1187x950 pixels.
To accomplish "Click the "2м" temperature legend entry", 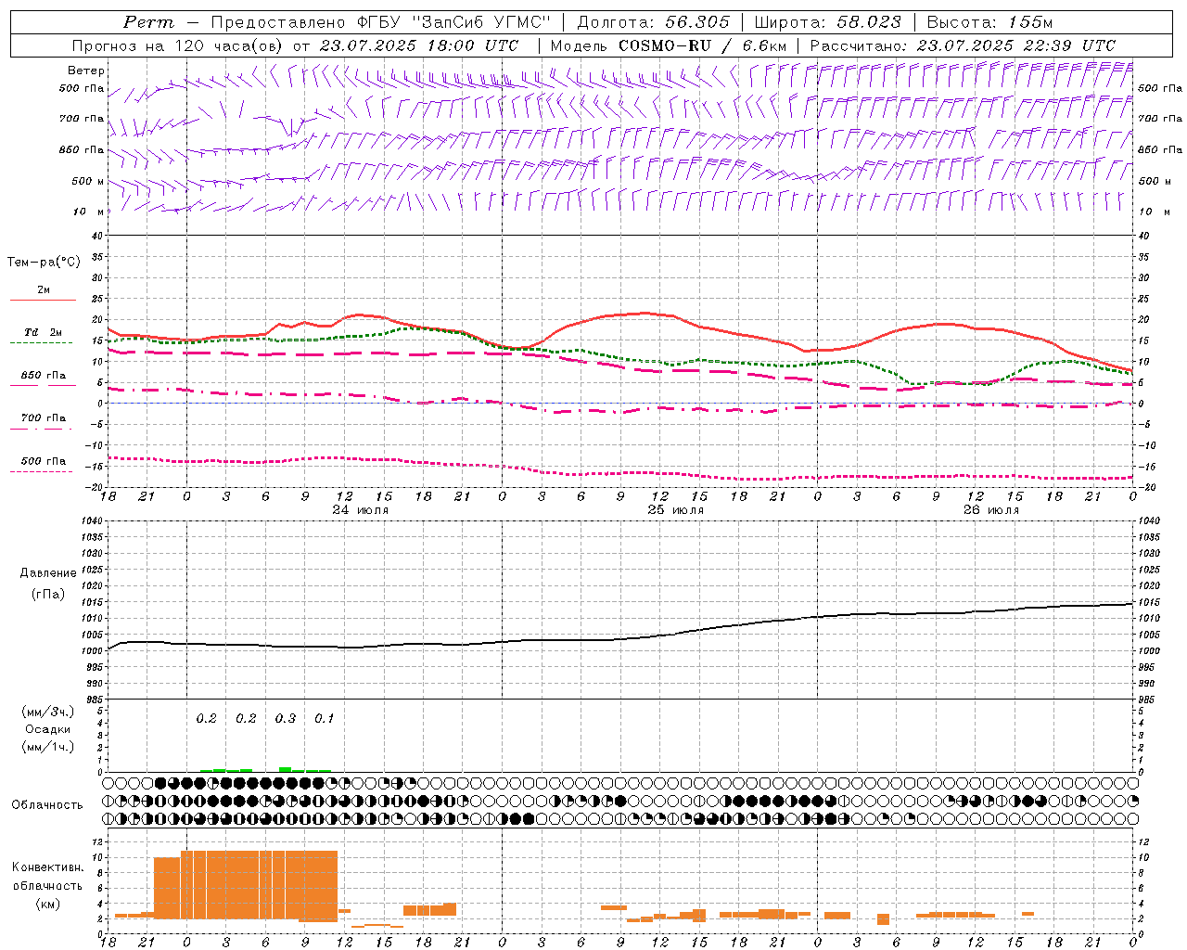I will click(44, 289).
